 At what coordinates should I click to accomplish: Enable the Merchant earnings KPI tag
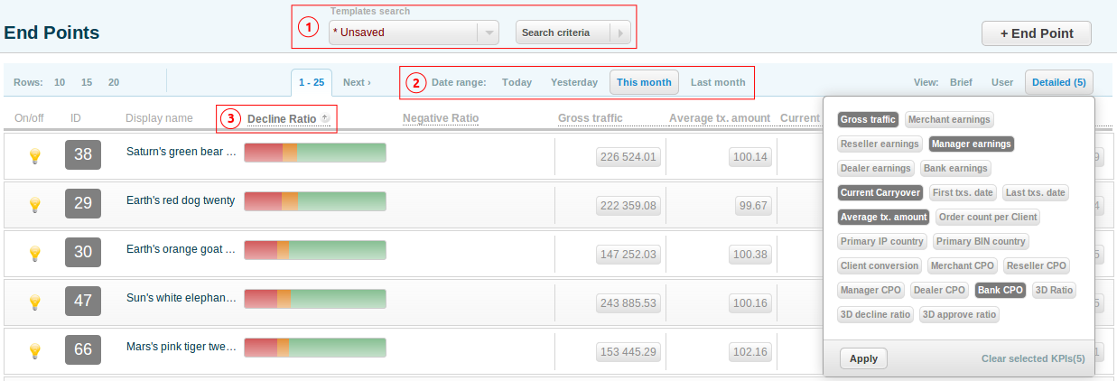click(x=949, y=119)
